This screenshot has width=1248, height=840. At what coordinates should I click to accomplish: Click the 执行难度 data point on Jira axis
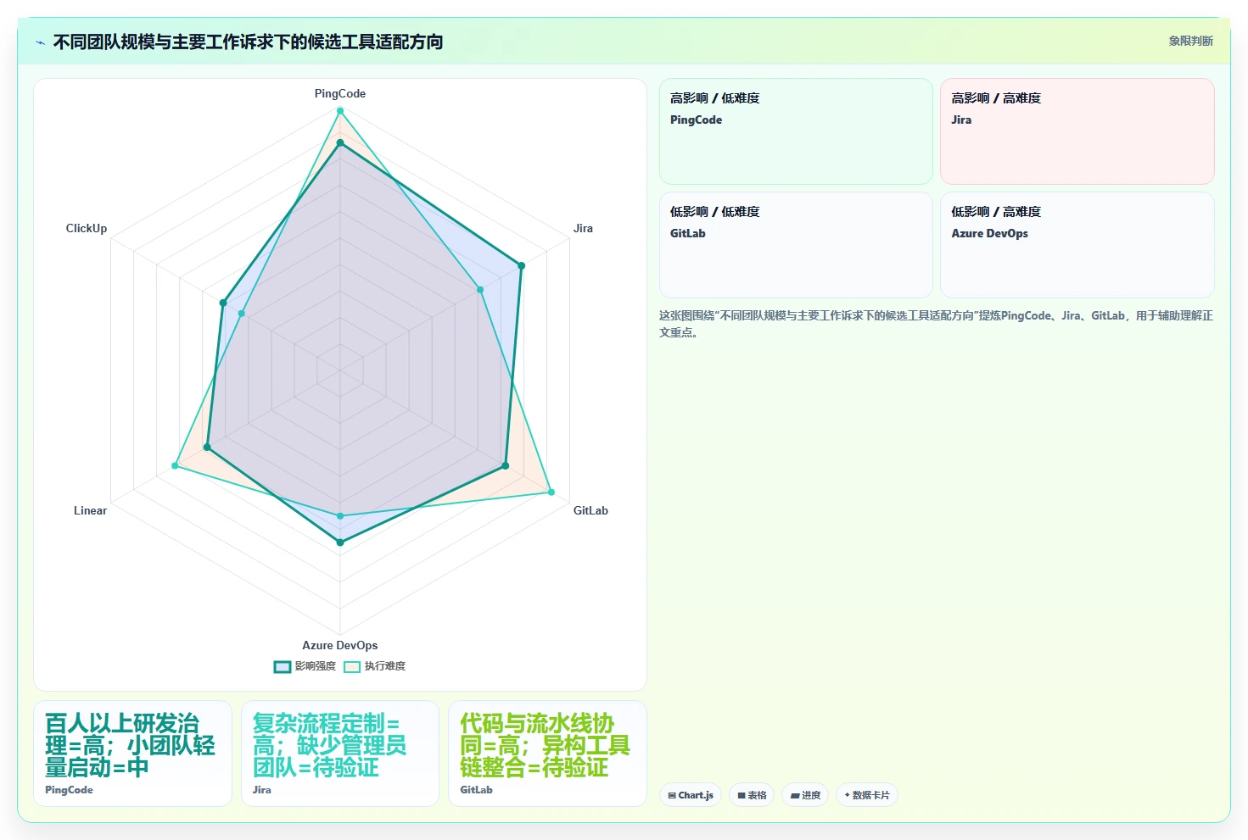tap(480, 290)
